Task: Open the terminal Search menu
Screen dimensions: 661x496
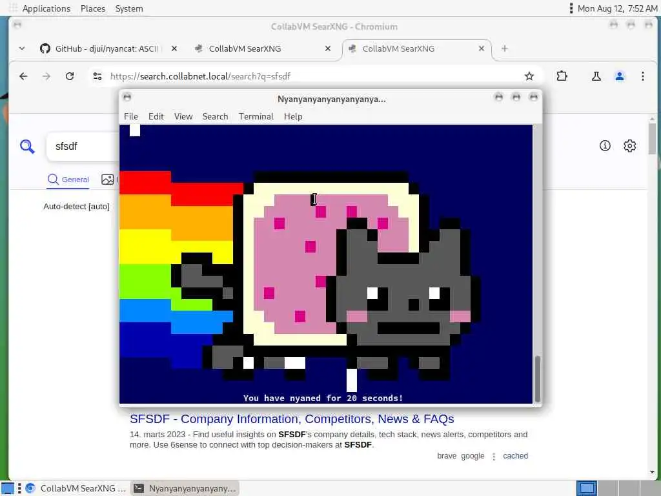Action: tap(215, 116)
